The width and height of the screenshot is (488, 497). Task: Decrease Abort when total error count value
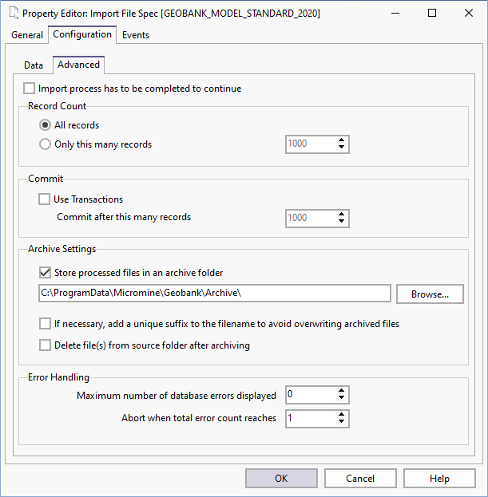coord(341,422)
